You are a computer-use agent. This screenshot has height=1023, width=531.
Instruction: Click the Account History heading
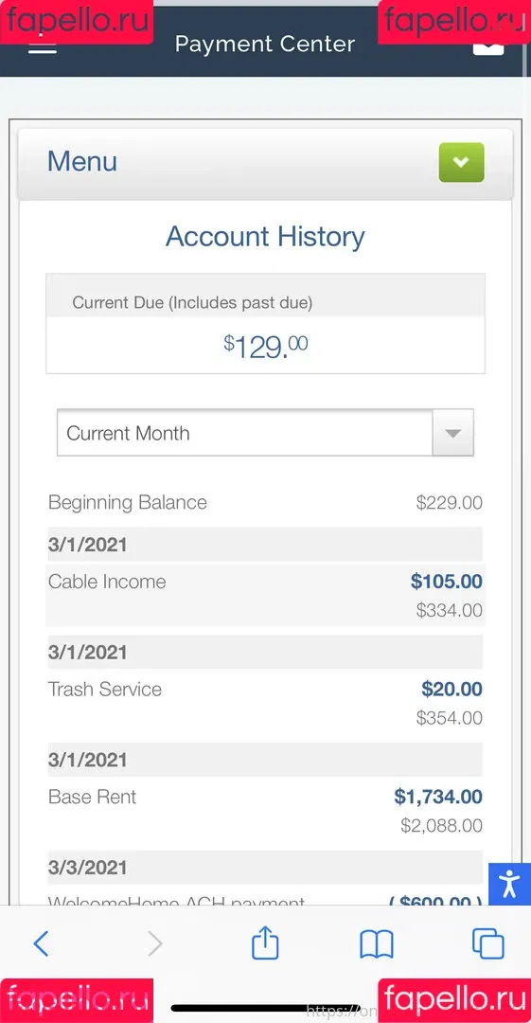(265, 236)
